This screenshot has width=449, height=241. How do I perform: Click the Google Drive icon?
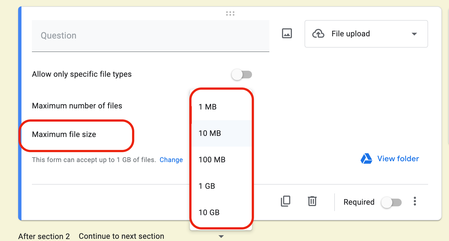366,159
